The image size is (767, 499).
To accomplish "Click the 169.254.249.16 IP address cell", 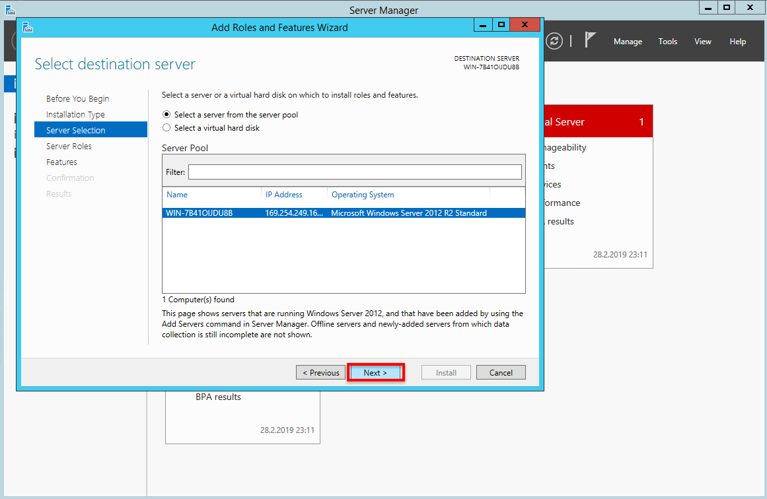I will coord(294,213).
